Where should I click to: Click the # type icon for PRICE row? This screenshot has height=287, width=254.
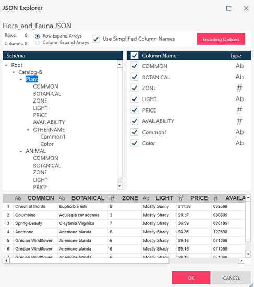[x=239, y=110]
